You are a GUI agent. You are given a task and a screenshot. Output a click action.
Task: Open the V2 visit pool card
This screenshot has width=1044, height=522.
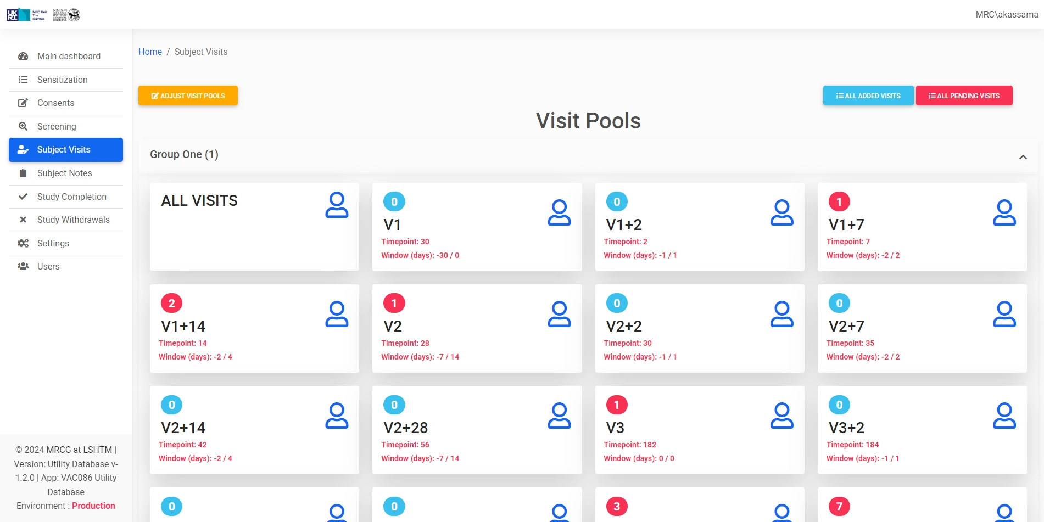(x=476, y=328)
